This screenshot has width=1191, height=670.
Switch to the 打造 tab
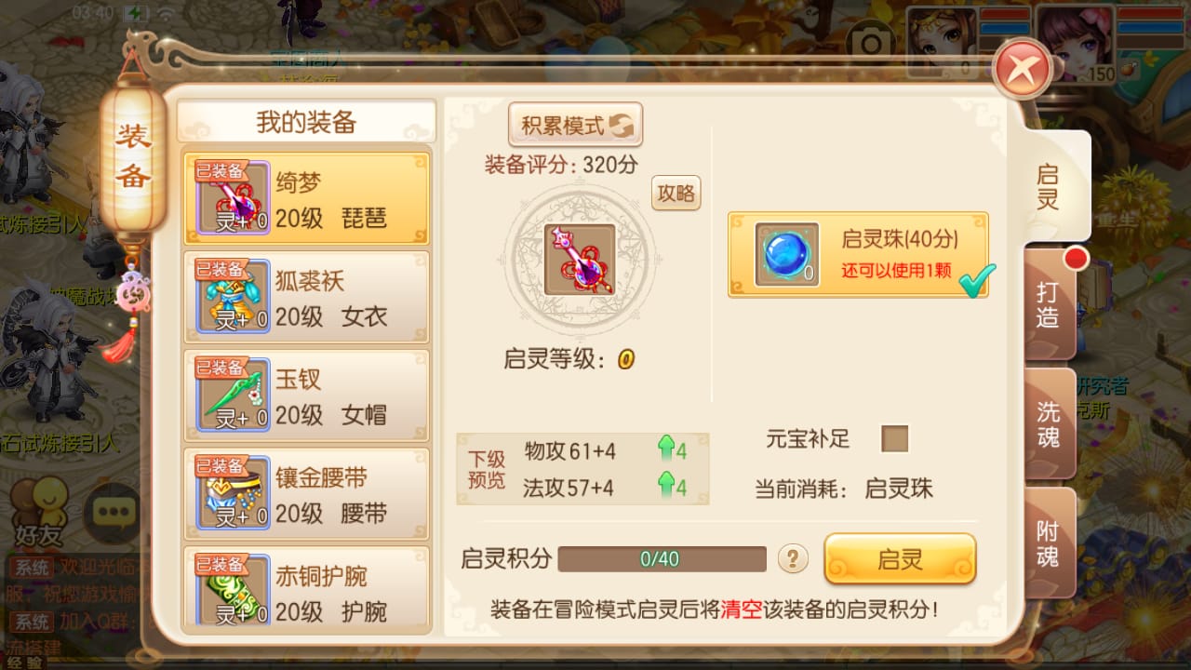(1049, 304)
